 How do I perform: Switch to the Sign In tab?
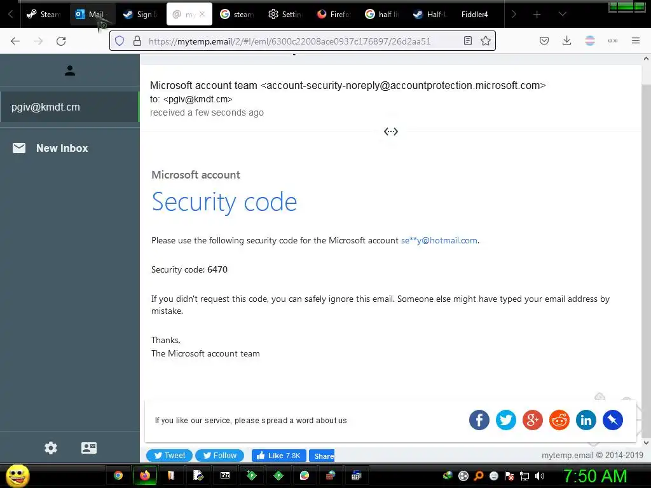(140, 15)
